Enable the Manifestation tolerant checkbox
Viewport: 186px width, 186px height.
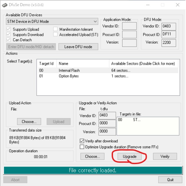pyautogui.click(x=55, y=29)
